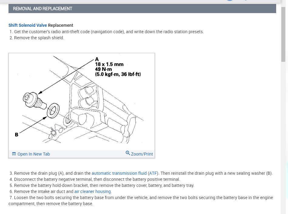Open the air cleaner housing link
This screenshot has width=288, height=214.
[x=93, y=191]
